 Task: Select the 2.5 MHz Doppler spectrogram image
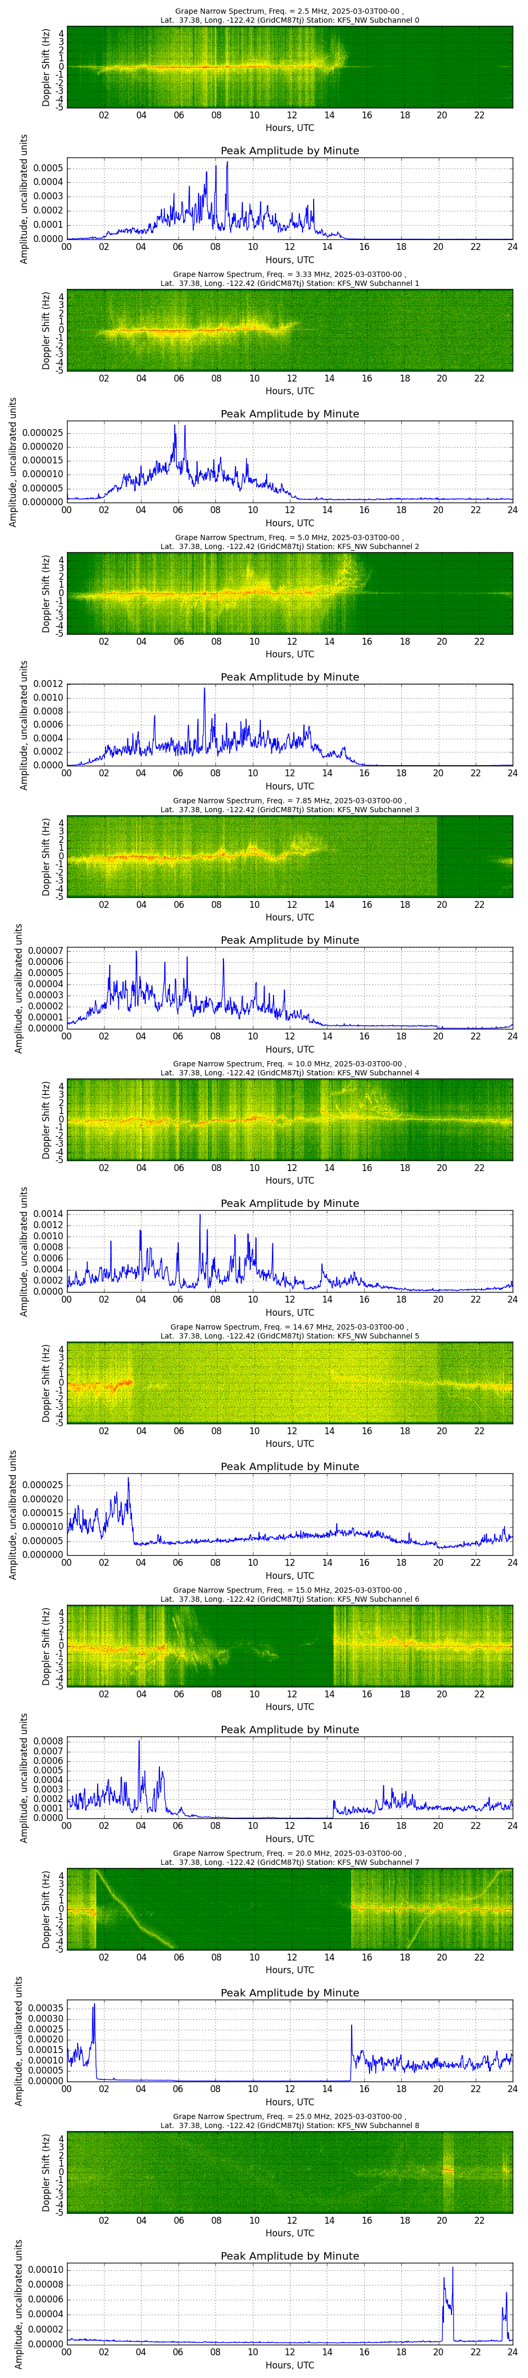(289, 68)
